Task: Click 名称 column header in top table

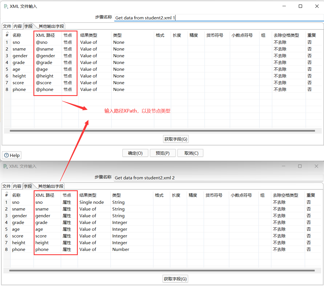Action: click(17, 35)
